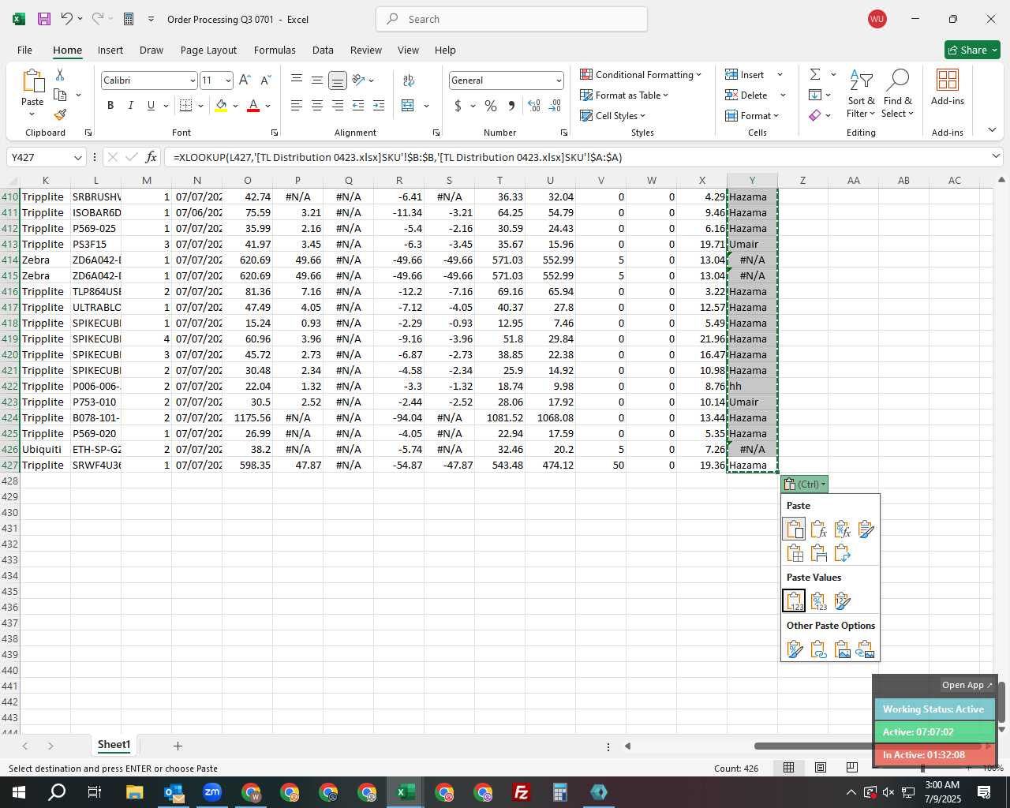Click the Format cells button
The height and width of the screenshot is (808, 1010).
[x=752, y=115]
